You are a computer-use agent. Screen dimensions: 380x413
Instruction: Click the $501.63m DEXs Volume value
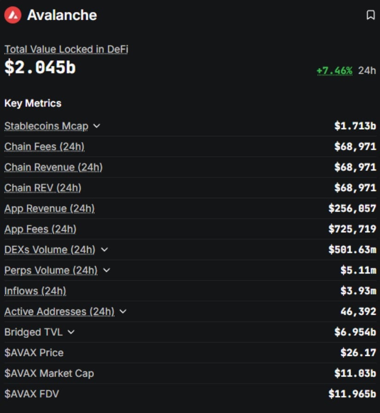pyautogui.click(x=352, y=249)
